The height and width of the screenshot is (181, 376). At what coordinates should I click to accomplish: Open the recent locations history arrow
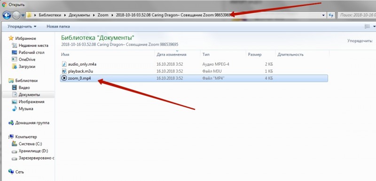pyautogui.click(x=23, y=15)
